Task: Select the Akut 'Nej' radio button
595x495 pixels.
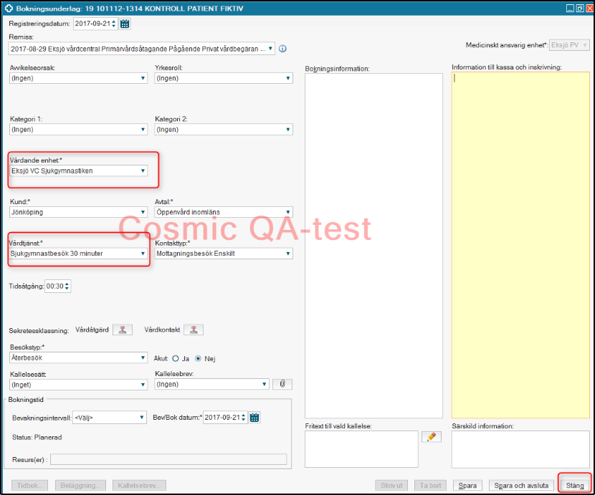Action: [x=199, y=358]
